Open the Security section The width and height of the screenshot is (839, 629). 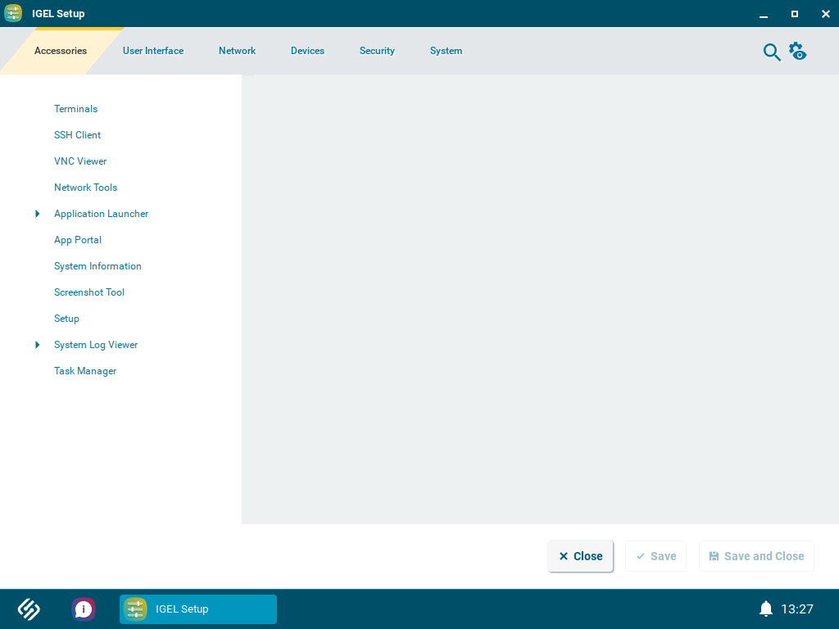tap(377, 51)
